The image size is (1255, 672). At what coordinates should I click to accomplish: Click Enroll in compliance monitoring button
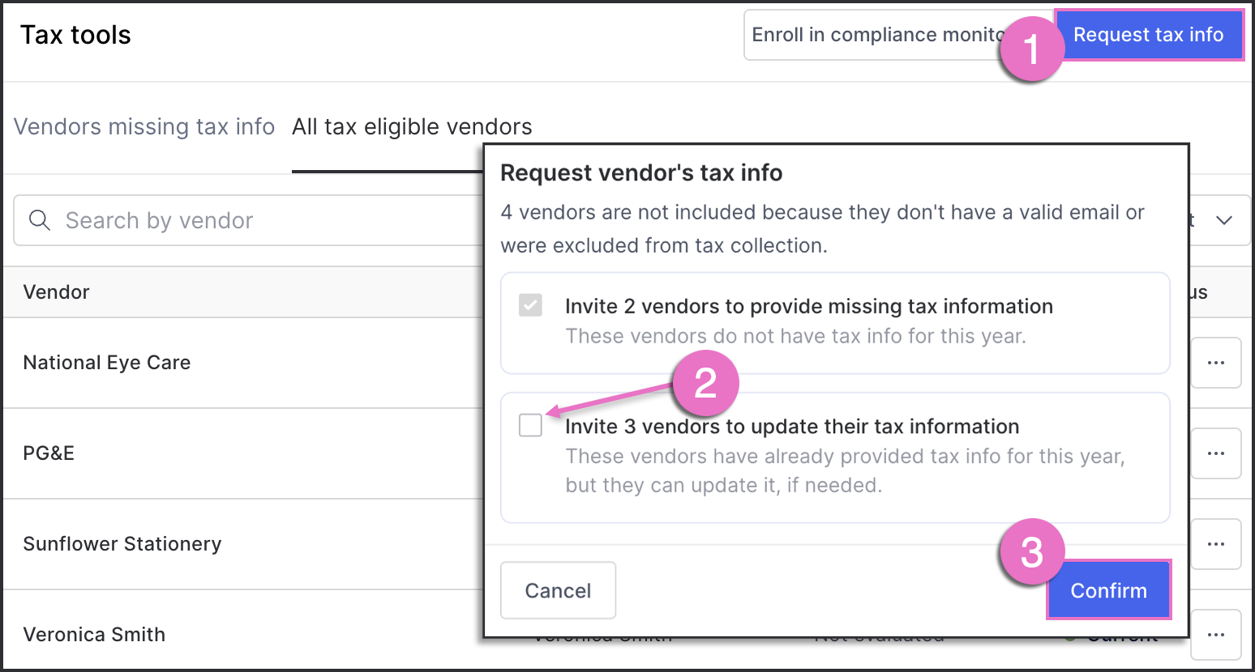click(x=880, y=35)
